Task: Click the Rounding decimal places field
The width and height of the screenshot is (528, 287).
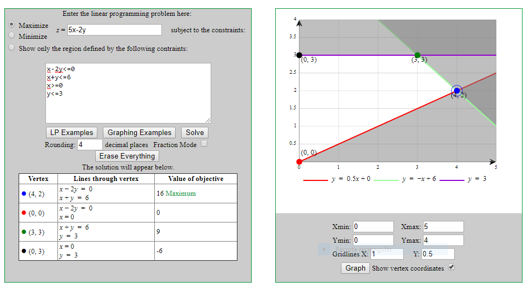Action: (90, 145)
